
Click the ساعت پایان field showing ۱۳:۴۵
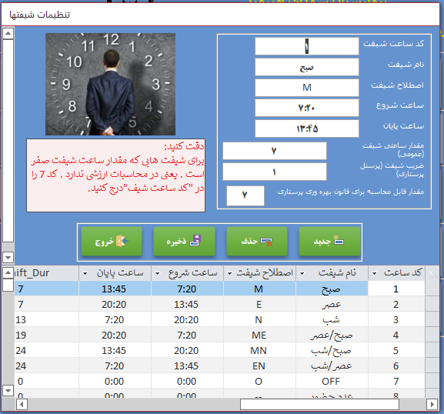coord(307,129)
